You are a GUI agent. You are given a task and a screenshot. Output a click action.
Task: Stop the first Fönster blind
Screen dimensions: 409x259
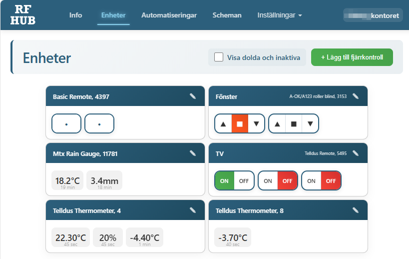(240, 124)
